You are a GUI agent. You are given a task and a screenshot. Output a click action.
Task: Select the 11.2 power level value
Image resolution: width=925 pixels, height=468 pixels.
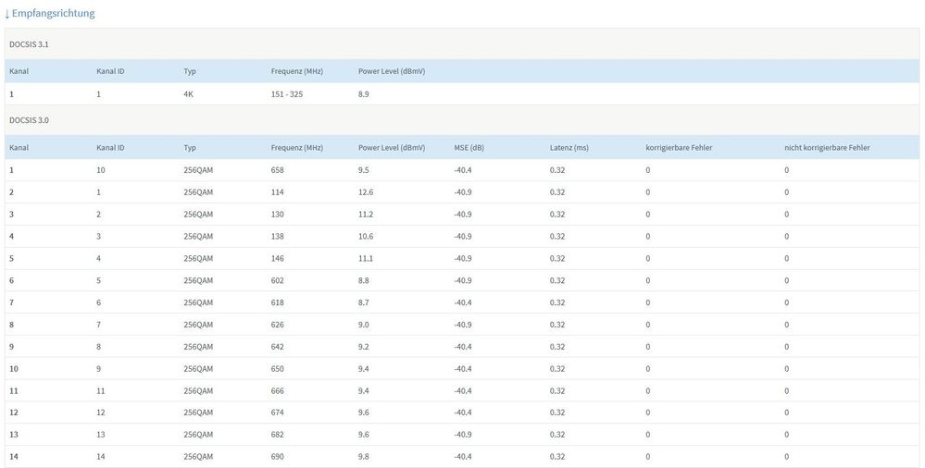366,214
